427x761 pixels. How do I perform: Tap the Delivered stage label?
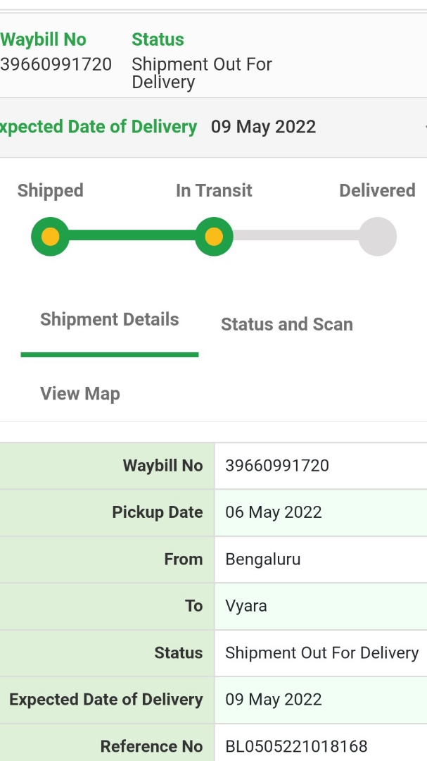click(x=377, y=191)
